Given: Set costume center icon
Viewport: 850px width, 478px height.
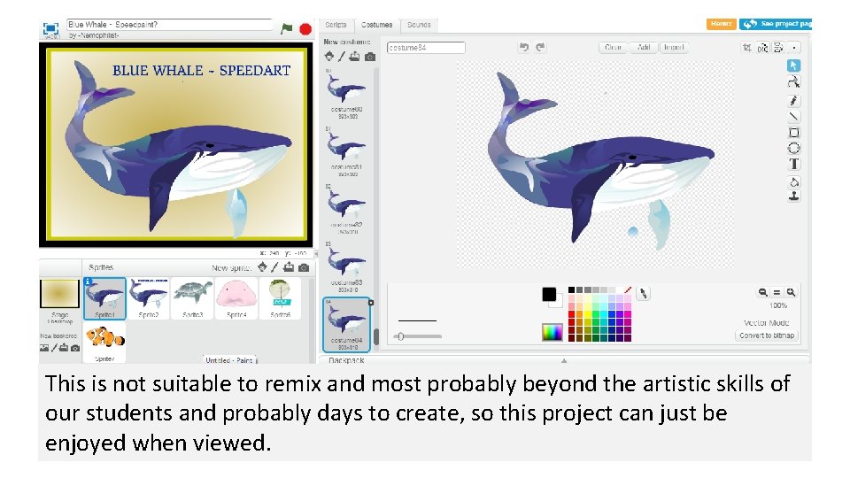Looking at the screenshot, I should point(794,48).
